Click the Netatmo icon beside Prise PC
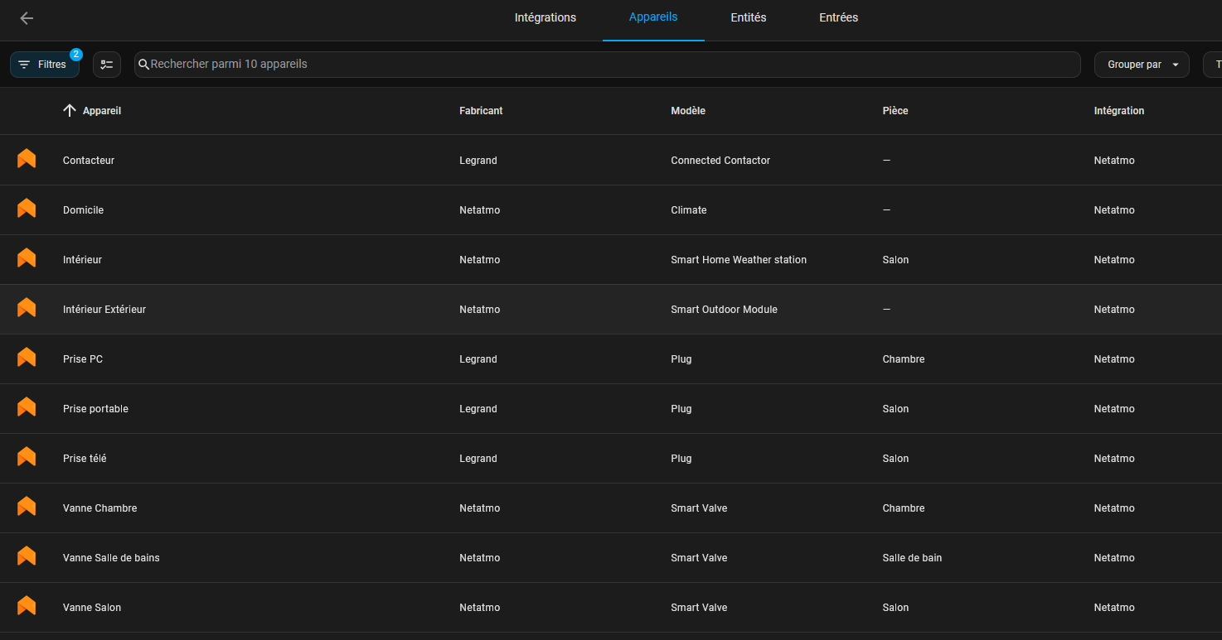Viewport: 1222px width, 640px height. click(27, 358)
